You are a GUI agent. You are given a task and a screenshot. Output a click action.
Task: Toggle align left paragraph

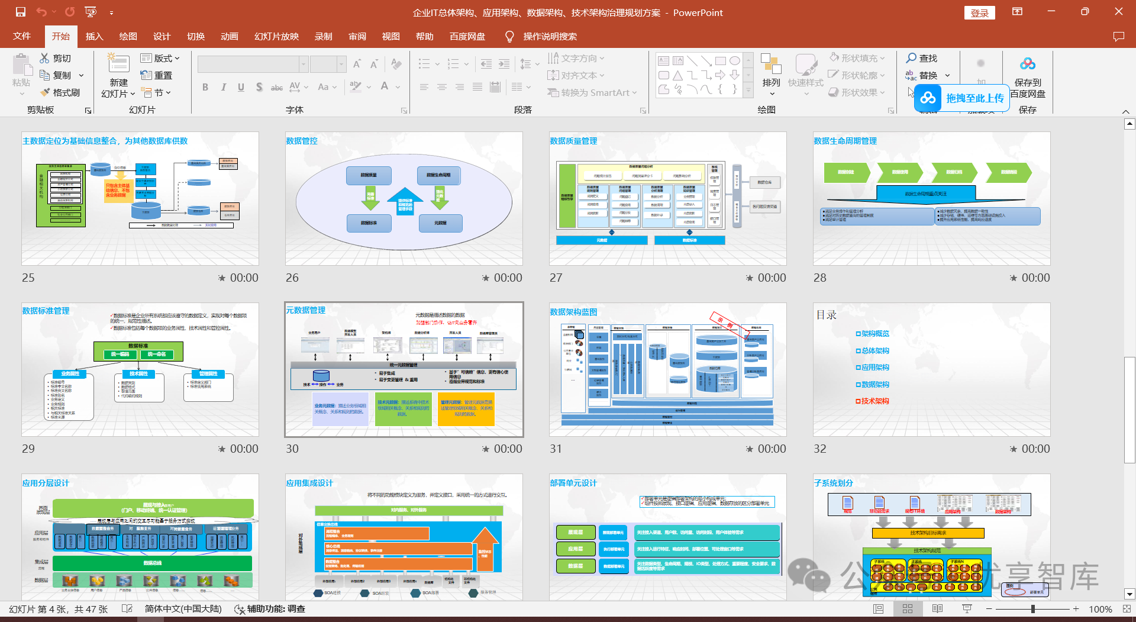424,87
